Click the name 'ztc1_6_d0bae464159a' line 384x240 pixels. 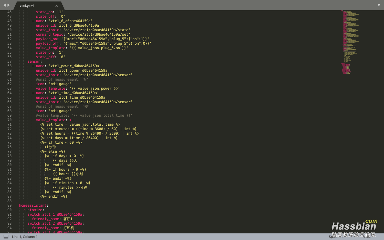(x=62, y=21)
